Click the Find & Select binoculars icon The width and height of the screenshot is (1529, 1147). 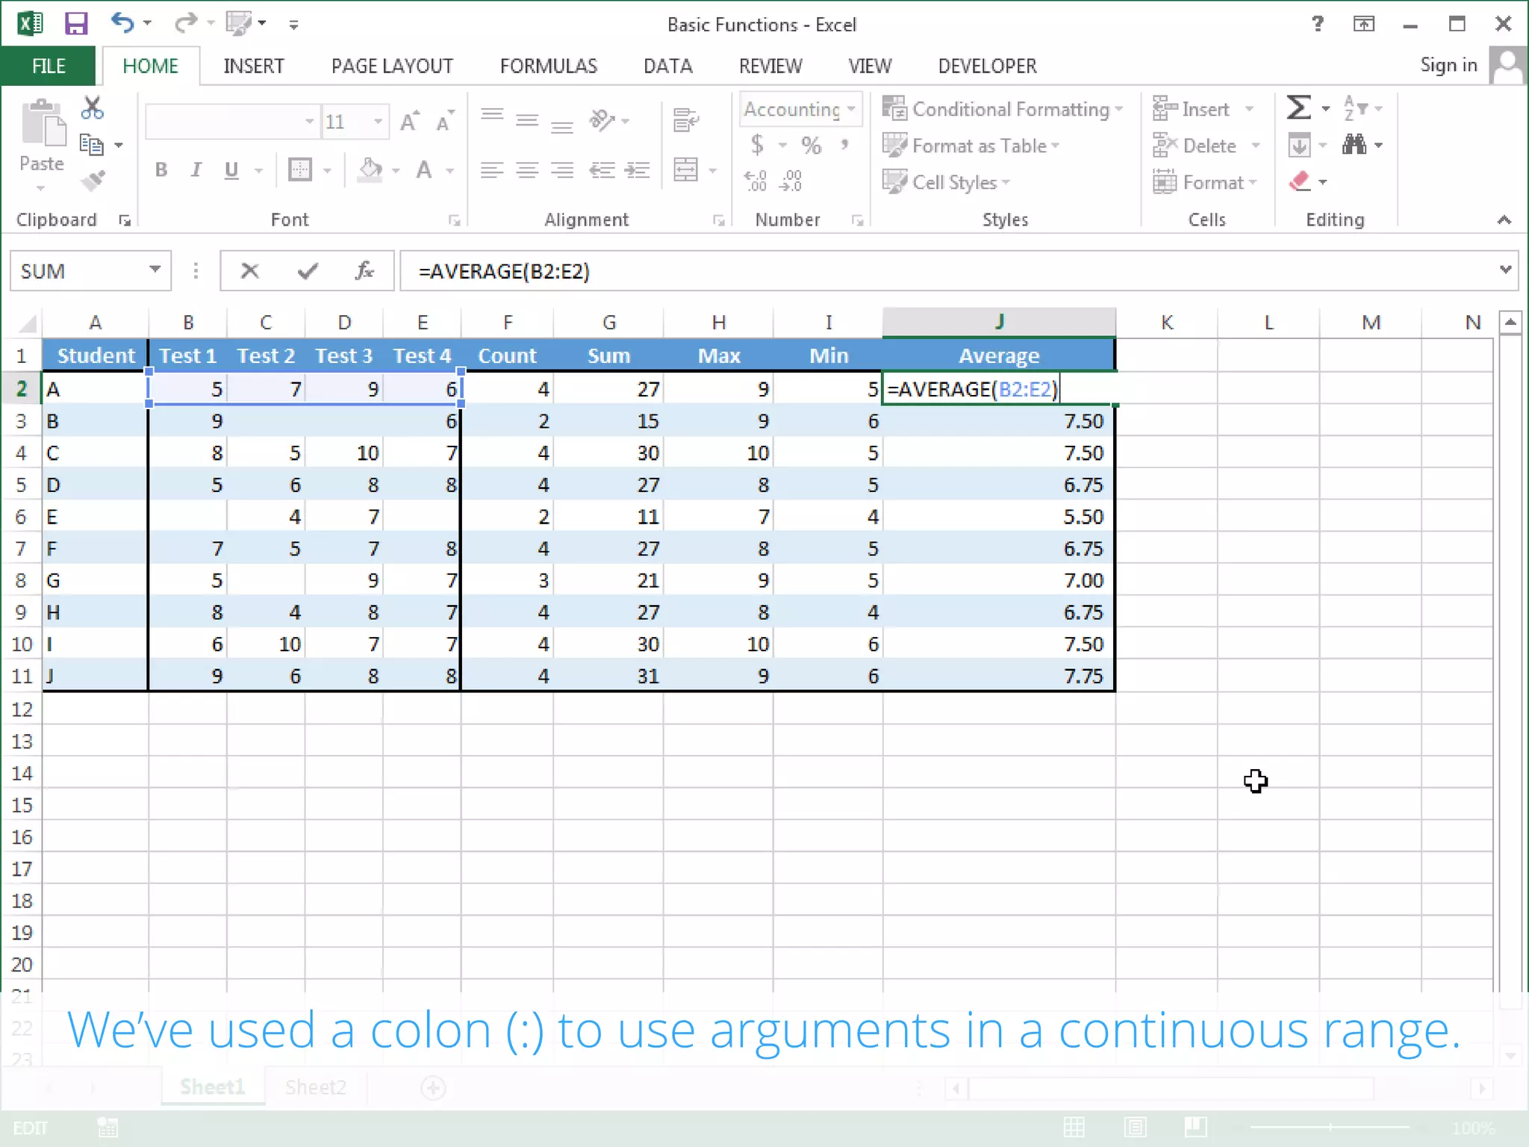(1354, 143)
